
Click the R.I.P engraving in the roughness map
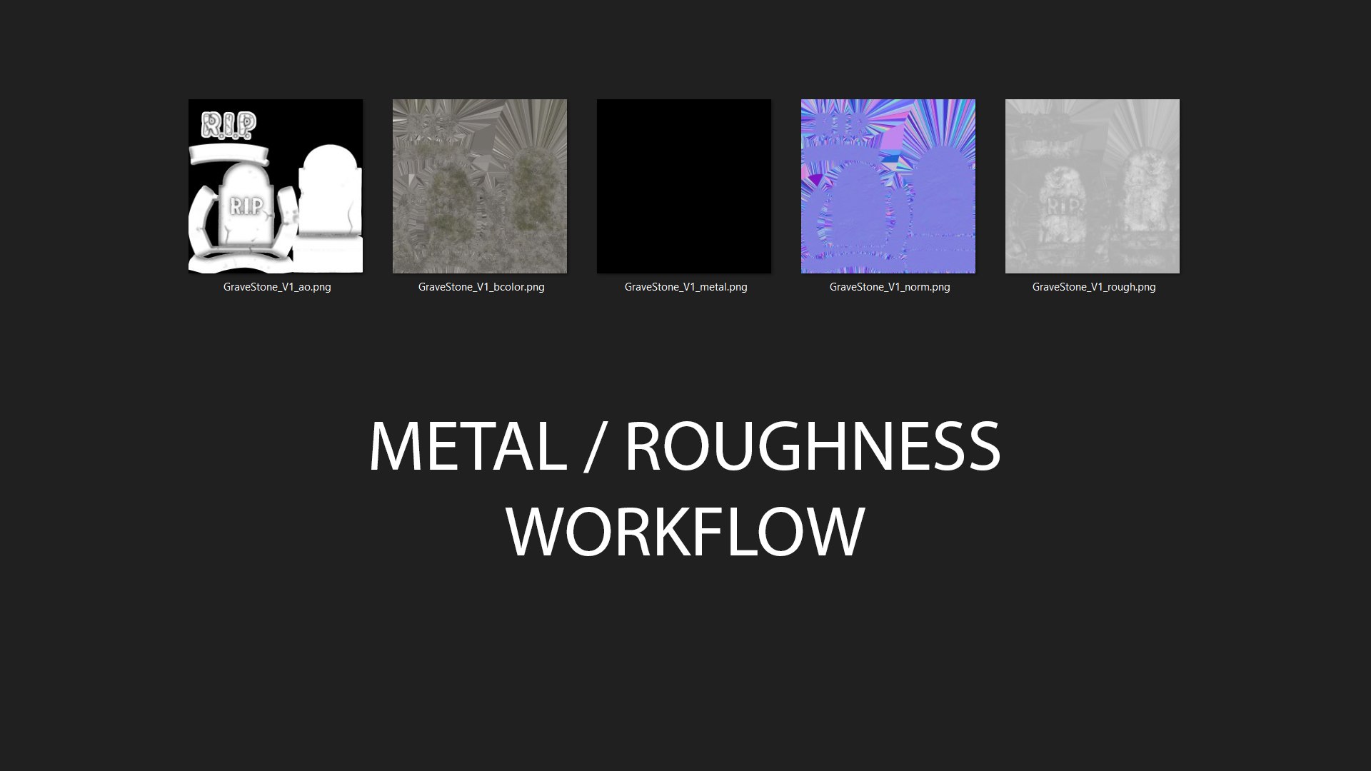coord(1064,207)
